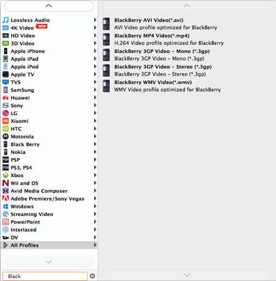Click the Huawei logo icon
The height and width of the screenshot is (281, 276).
click(6, 98)
